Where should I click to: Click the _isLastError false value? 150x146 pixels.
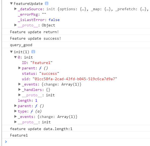click(54, 20)
